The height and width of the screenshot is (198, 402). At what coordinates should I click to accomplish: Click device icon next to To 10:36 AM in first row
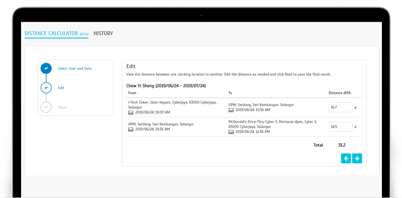pyautogui.click(x=231, y=110)
